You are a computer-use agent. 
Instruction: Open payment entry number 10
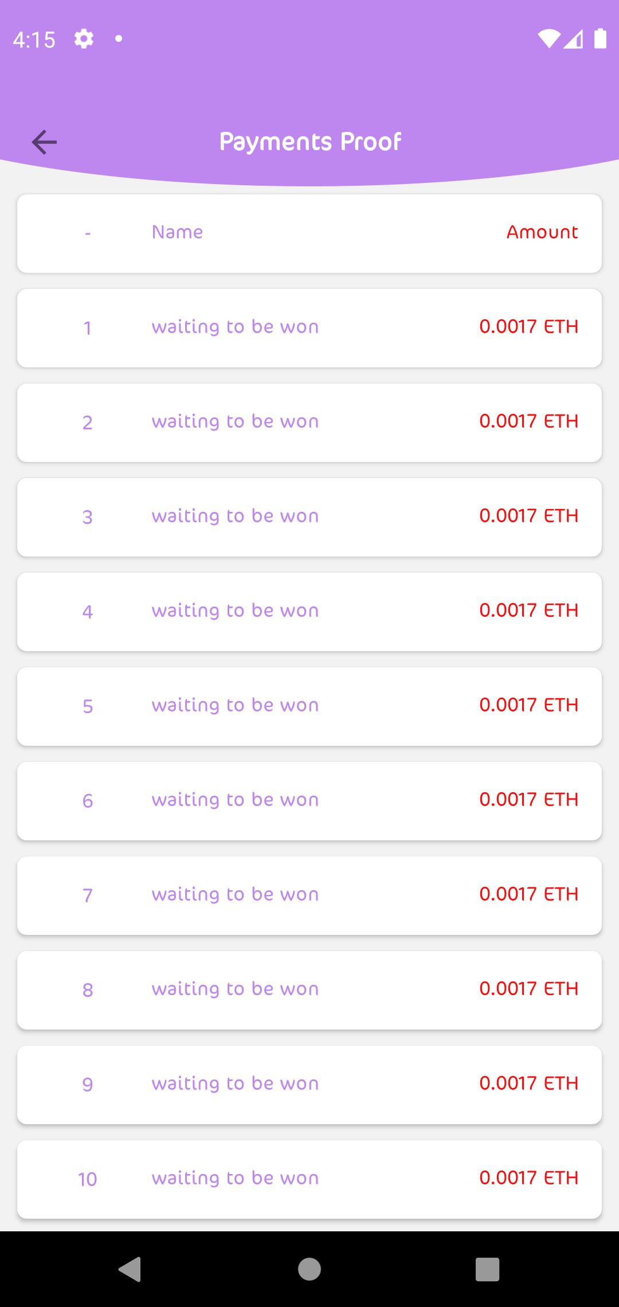tap(309, 1179)
